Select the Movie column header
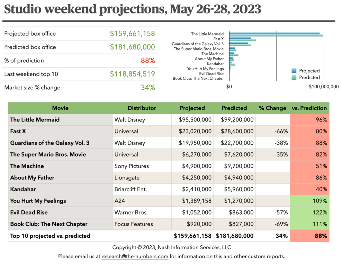Image resolution: width=342 pixels, height=265 pixels. [60, 108]
